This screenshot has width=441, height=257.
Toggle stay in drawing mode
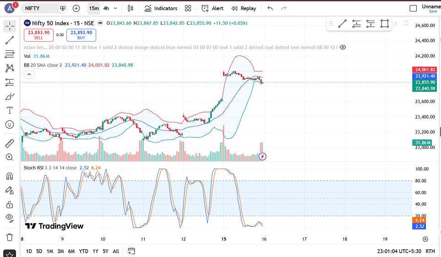pos(10,191)
